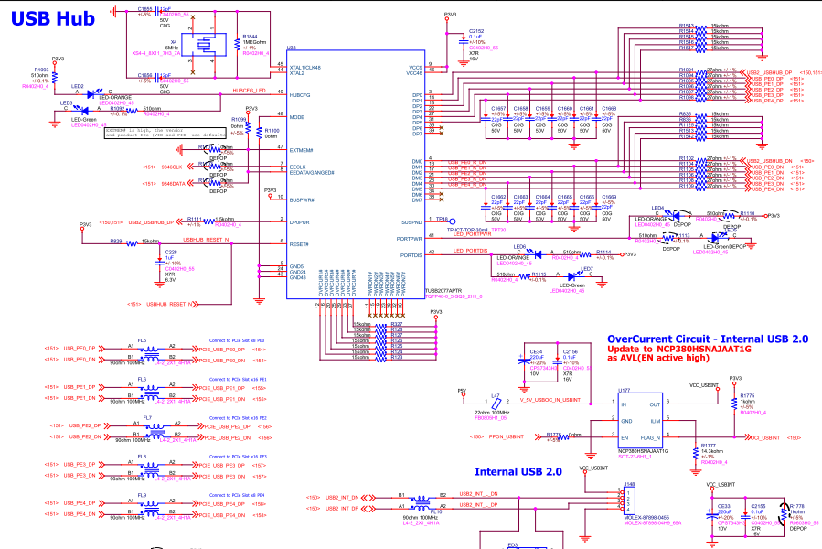822x549 pixels.
Task: Click resistor R1115 near LED7
Action: [525, 276]
